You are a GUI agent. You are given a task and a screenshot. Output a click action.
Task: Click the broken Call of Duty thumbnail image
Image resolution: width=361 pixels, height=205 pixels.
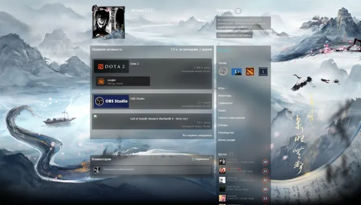[95, 117]
